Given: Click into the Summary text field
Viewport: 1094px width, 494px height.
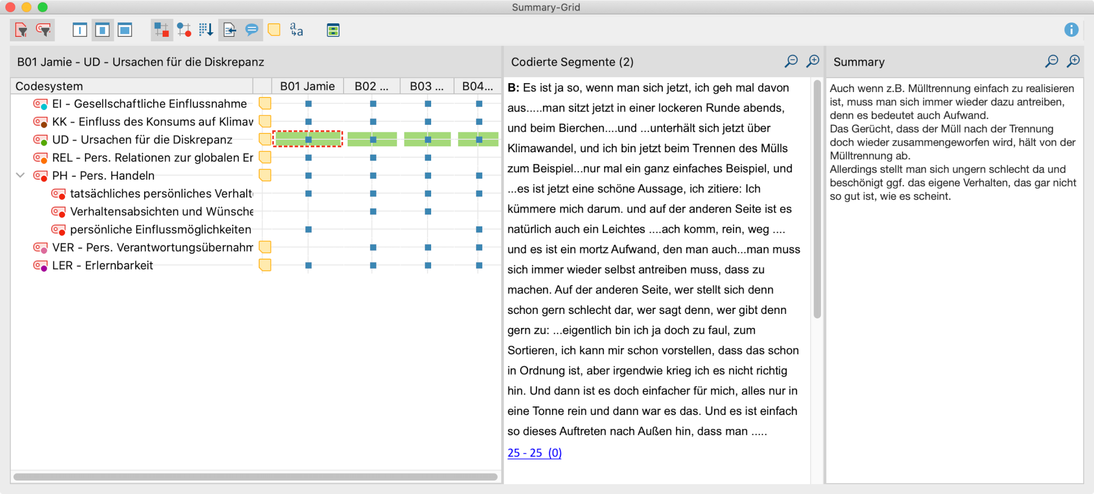Looking at the screenshot, I should click(x=954, y=280).
